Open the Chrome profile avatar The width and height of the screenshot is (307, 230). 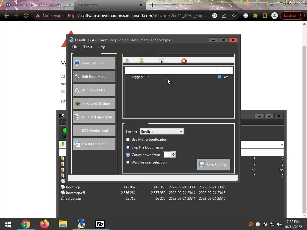click(275, 16)
